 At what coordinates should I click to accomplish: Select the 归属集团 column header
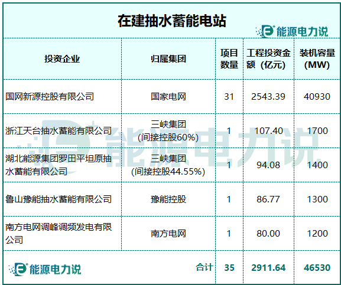click(x=168, y=59)
